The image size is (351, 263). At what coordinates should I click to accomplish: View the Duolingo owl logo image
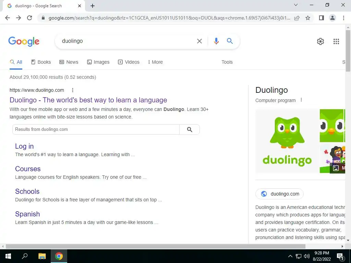coord(287,141)
